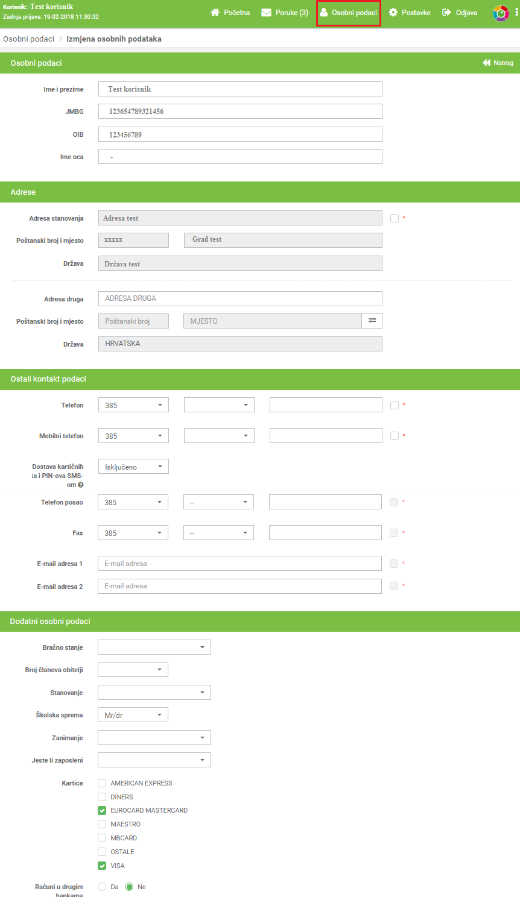The width and height of the screenshot is (520, 897).
Task: Click the Odjava menu item
Action: [460, 12]
